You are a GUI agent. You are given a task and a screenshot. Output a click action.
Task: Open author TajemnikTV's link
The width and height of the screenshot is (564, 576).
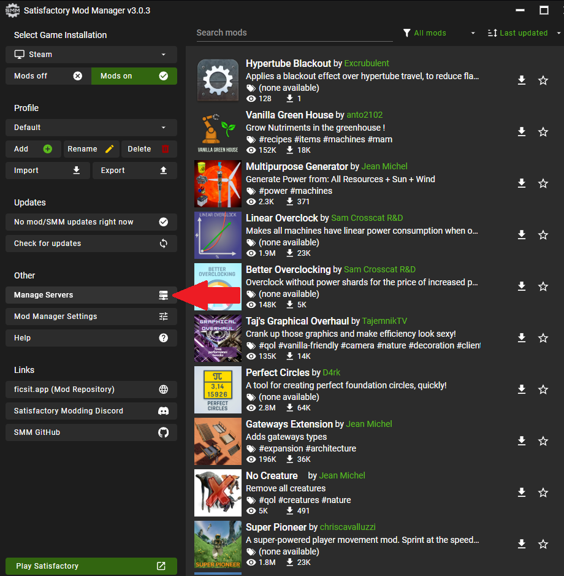(384, 321)
